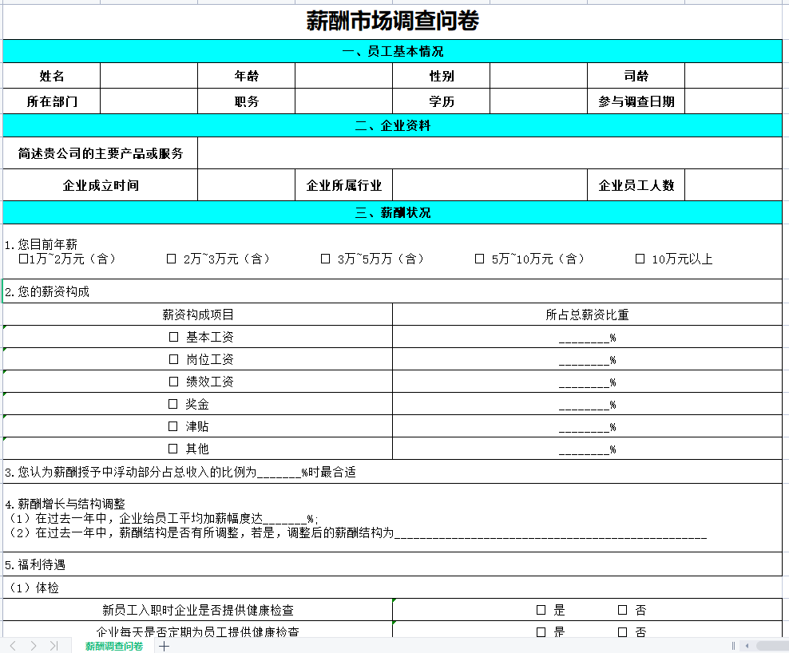Screen dimensions: 789x653
Task: Select the empty cell next to 年龄
Action: tap(343, 76)
